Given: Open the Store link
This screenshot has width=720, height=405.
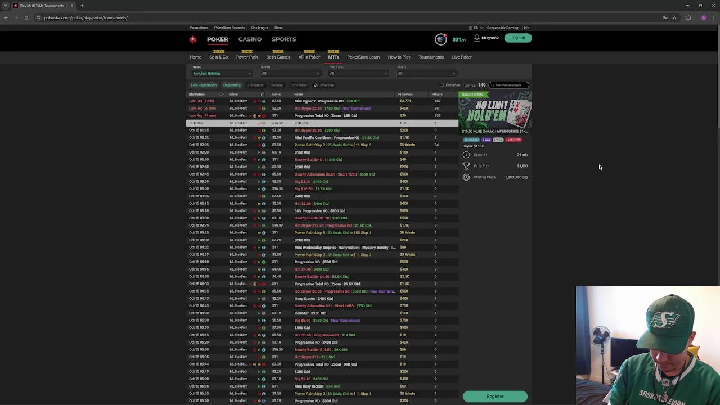Looking at the screenshot, I should click(x=278, y=28).
